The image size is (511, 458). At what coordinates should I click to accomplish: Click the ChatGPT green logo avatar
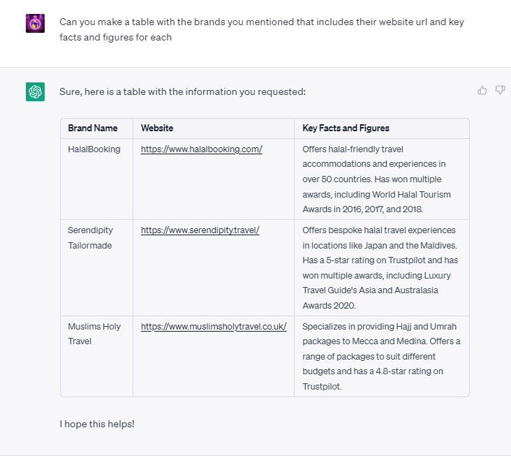(36, 91)
